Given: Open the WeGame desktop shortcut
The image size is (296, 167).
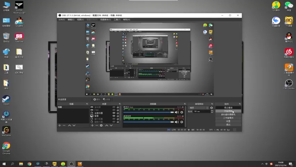Looking at the screenshot, I should click(6, 131).
